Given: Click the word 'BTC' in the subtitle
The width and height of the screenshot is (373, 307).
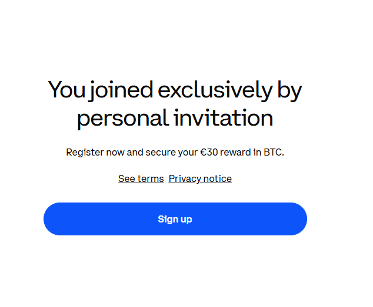Looking at the screenshot, I should (274, 153).
